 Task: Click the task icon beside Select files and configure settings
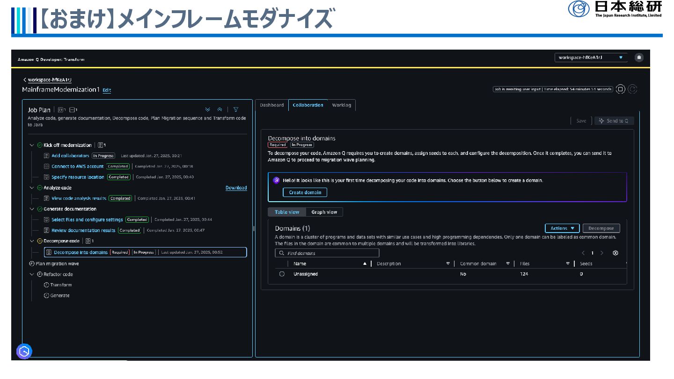(46, 219)
